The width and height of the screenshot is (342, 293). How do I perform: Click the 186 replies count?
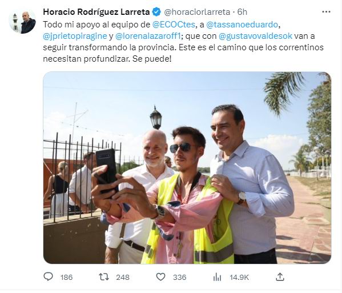coord(67,277)
